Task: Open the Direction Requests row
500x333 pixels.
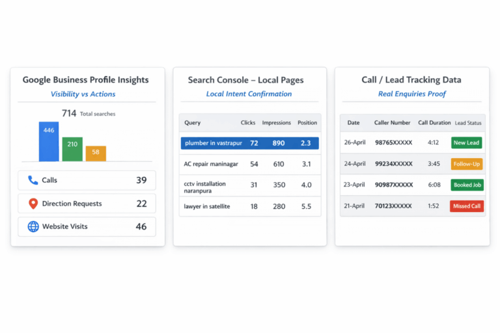Action: click(x=87, y=204)
